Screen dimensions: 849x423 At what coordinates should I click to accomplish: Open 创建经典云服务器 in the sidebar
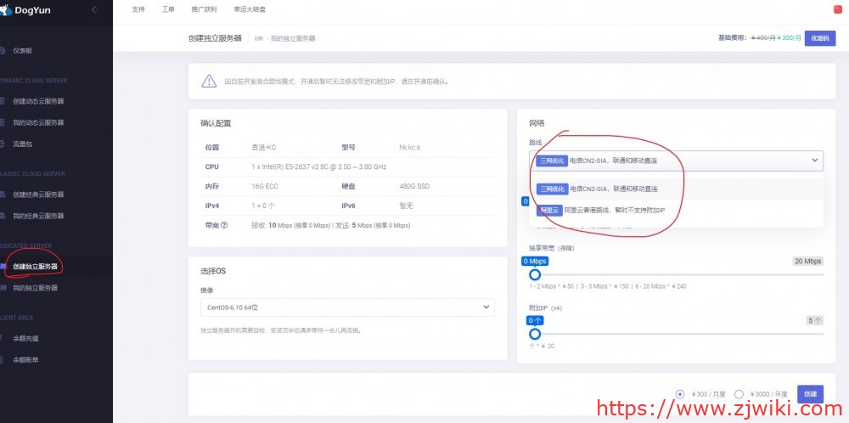(38, 195)
